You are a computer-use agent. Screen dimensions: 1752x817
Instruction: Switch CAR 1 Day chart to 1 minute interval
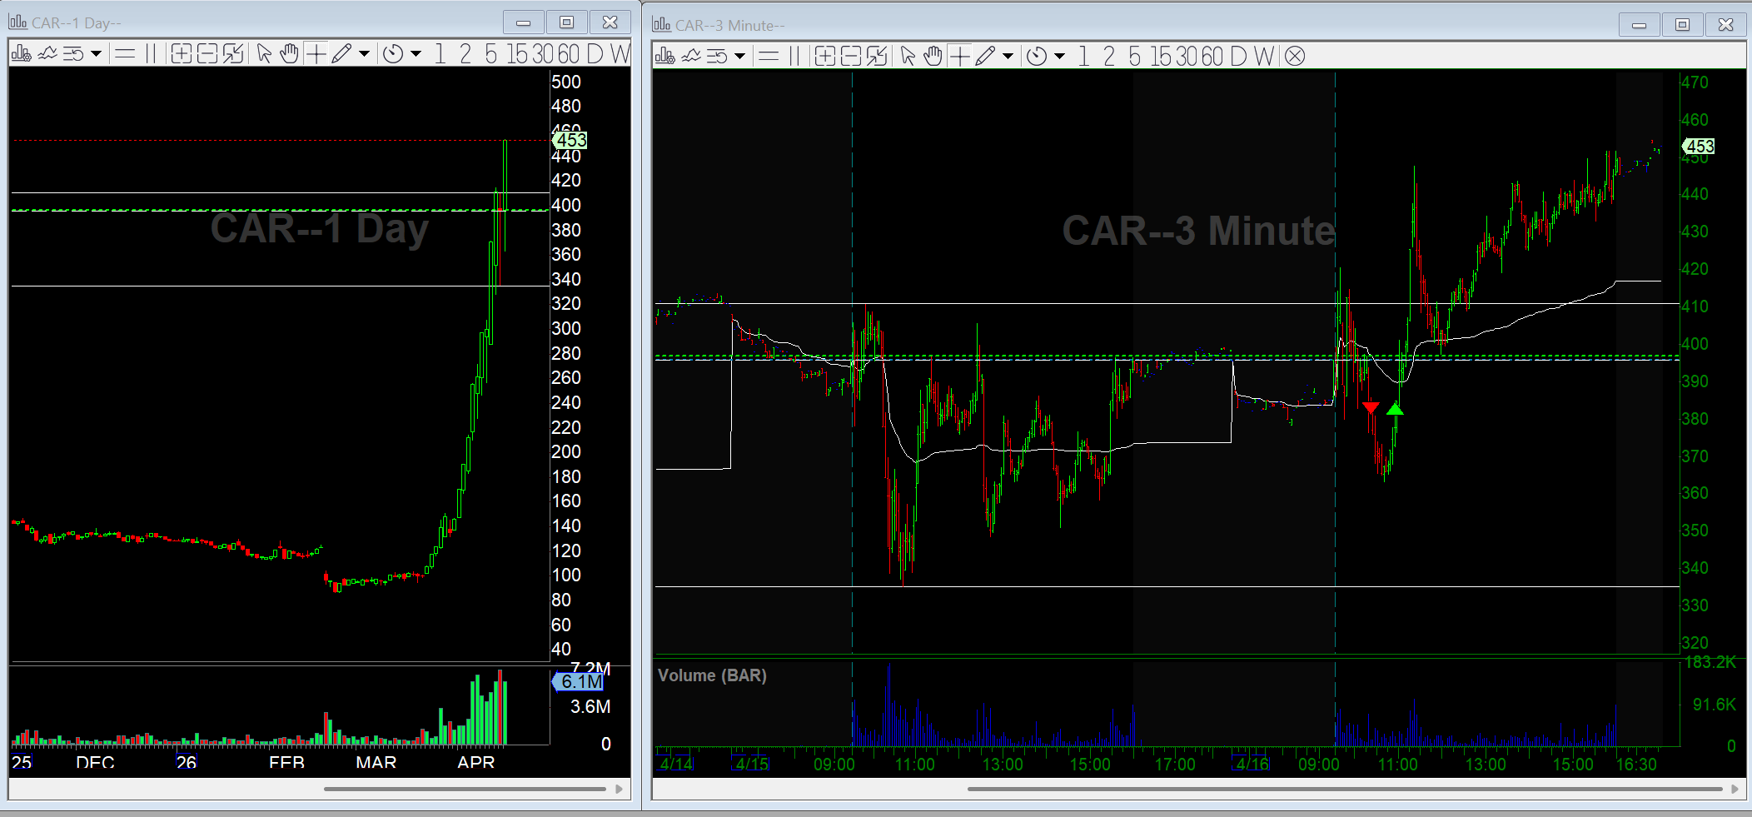(x=440, y=54)
